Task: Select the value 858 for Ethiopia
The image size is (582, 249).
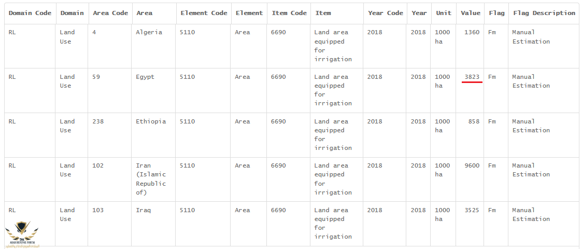Action: click(x=473, y=121)
